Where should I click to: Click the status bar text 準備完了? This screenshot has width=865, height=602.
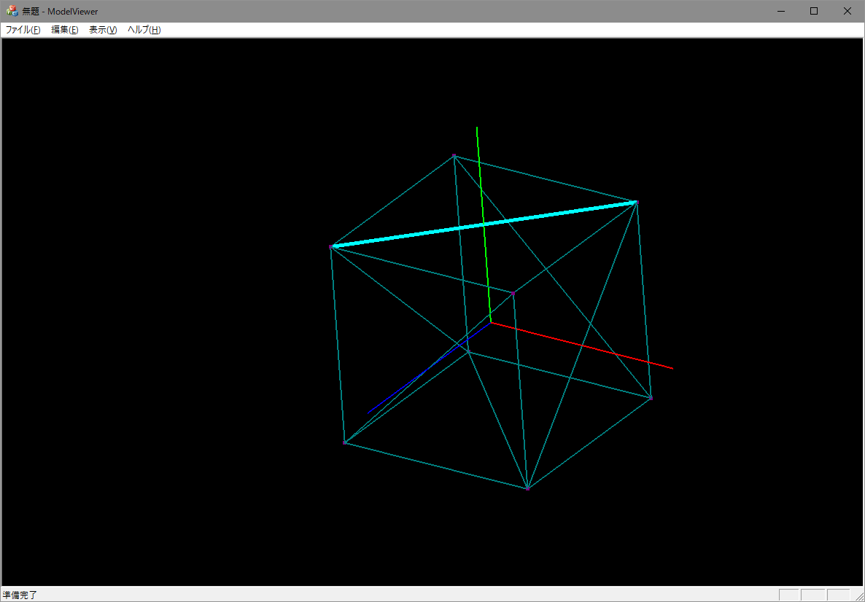(x=20, y=595)
